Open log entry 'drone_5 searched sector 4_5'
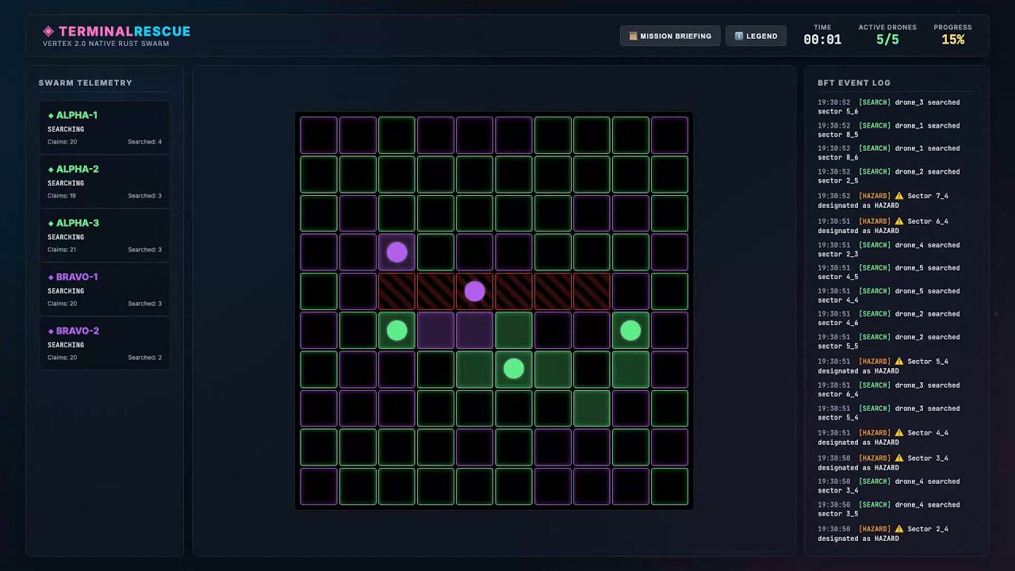 click(889, 273)
